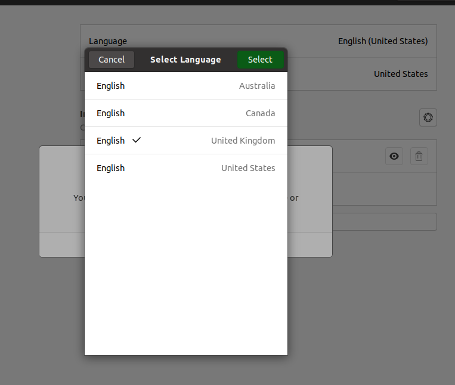
Task: Choose English United States language row
Action: click(186, 168)
